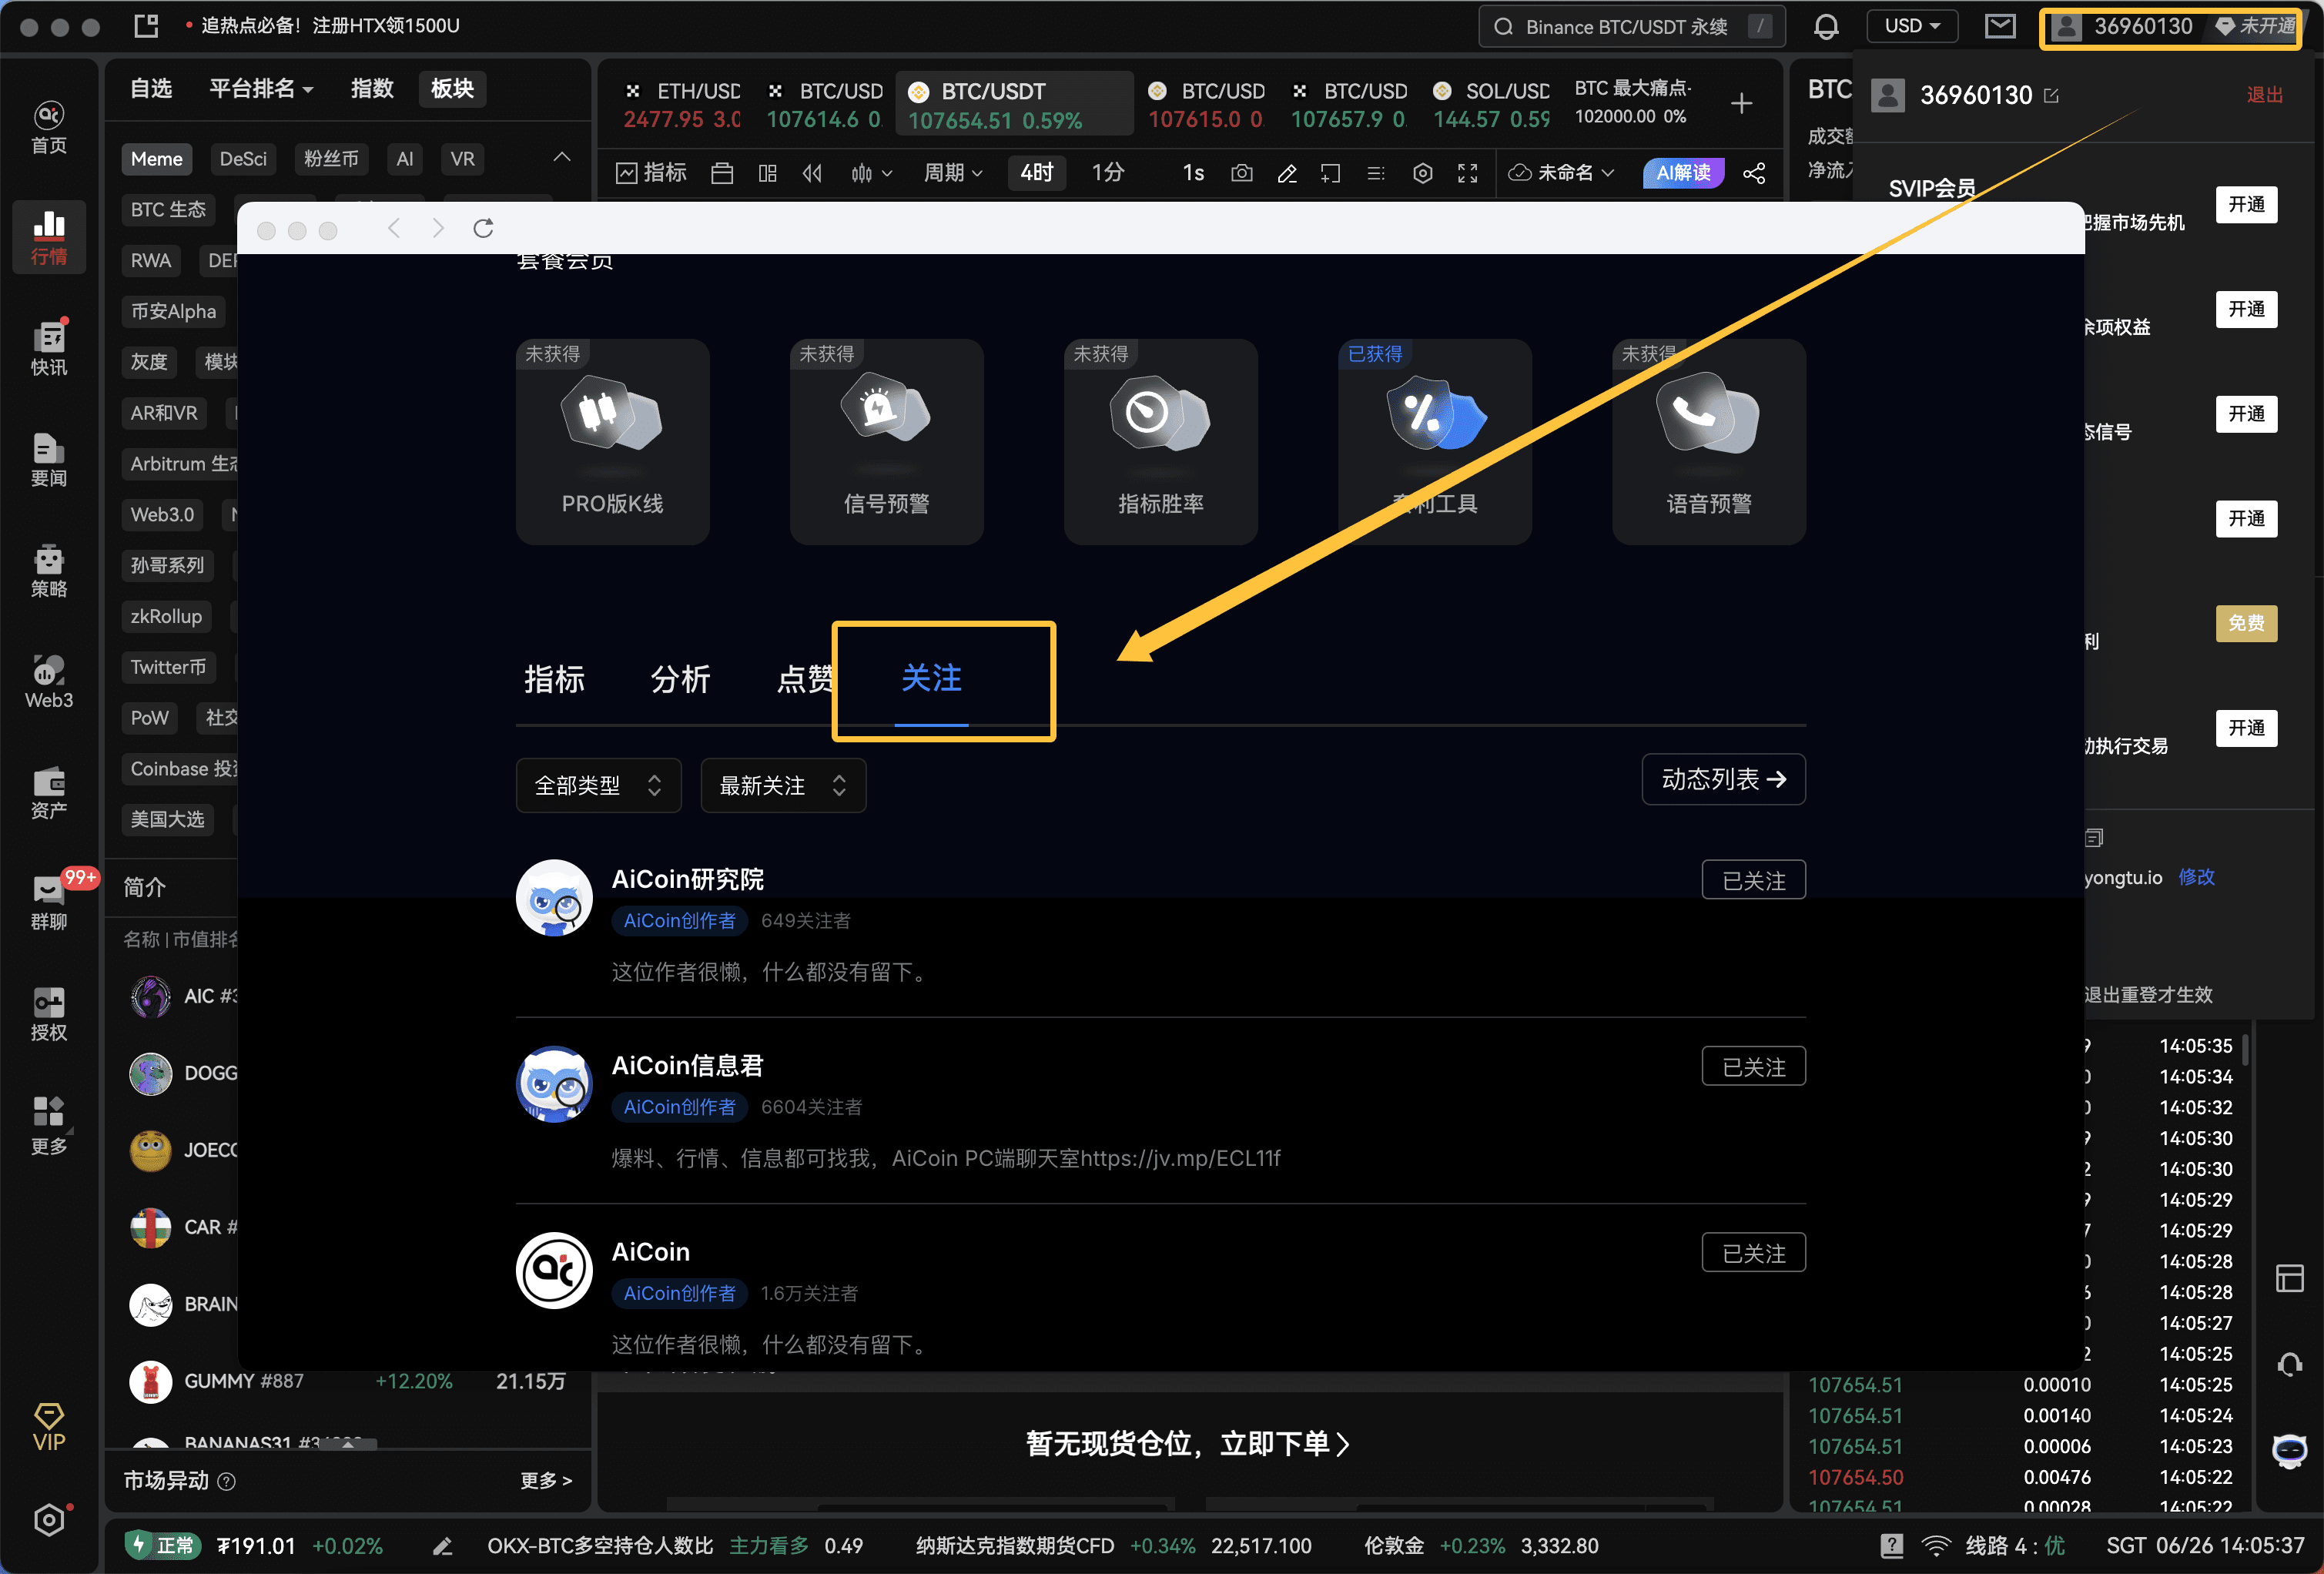This screenshot has width=2324, height=1574.
Task: Switch to the 指标 tab in popup
Action: click(x=555, y=679)
